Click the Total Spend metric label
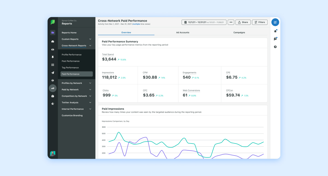The height and width of the screenshot is (176, 328). [108, 54]
